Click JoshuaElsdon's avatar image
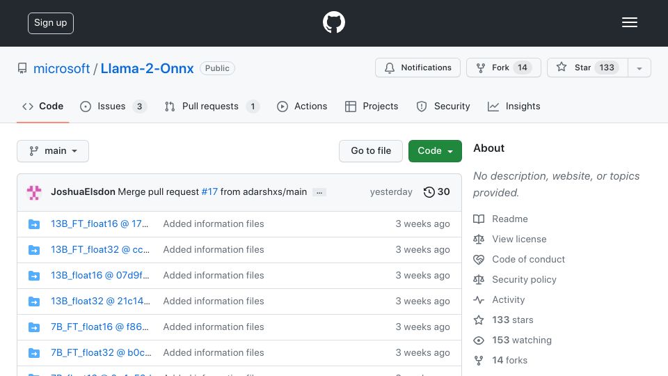Viewport: 668px width, 376px height. coord(34,192)
